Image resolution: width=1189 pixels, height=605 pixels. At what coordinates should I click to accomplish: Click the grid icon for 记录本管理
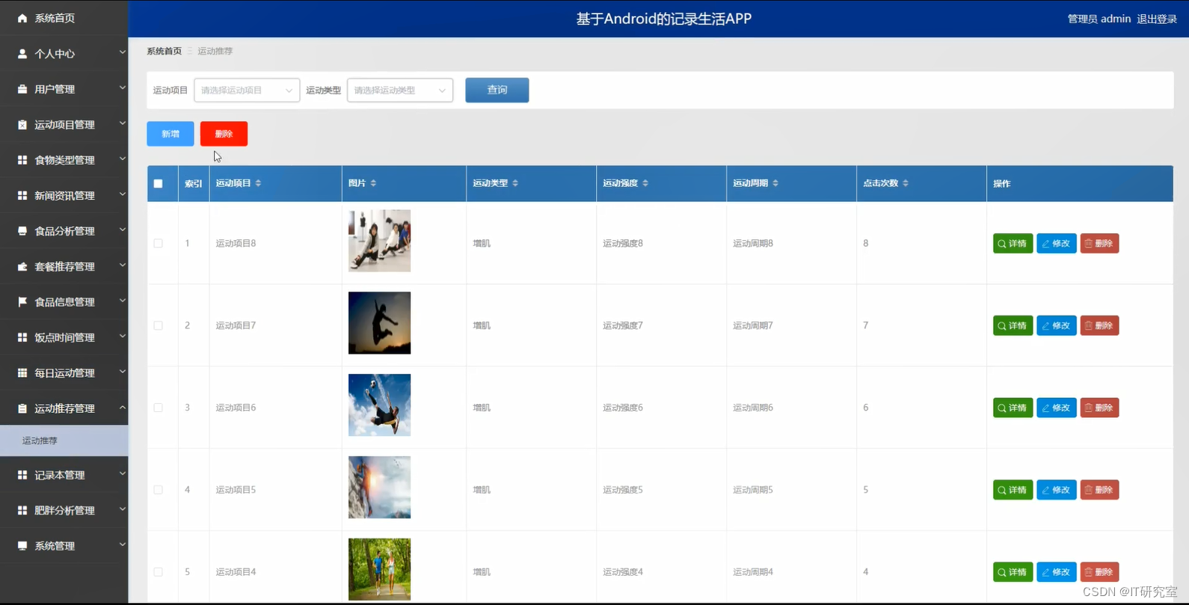pyautogui.click(x=22, y=475)
